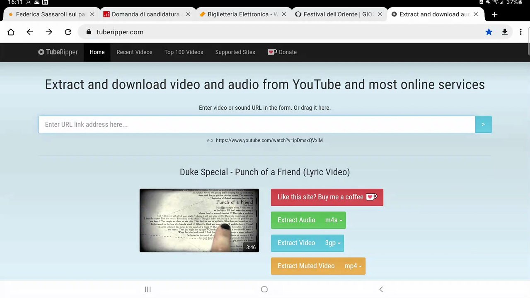Tap the Android recent apps button

[148, 289]
